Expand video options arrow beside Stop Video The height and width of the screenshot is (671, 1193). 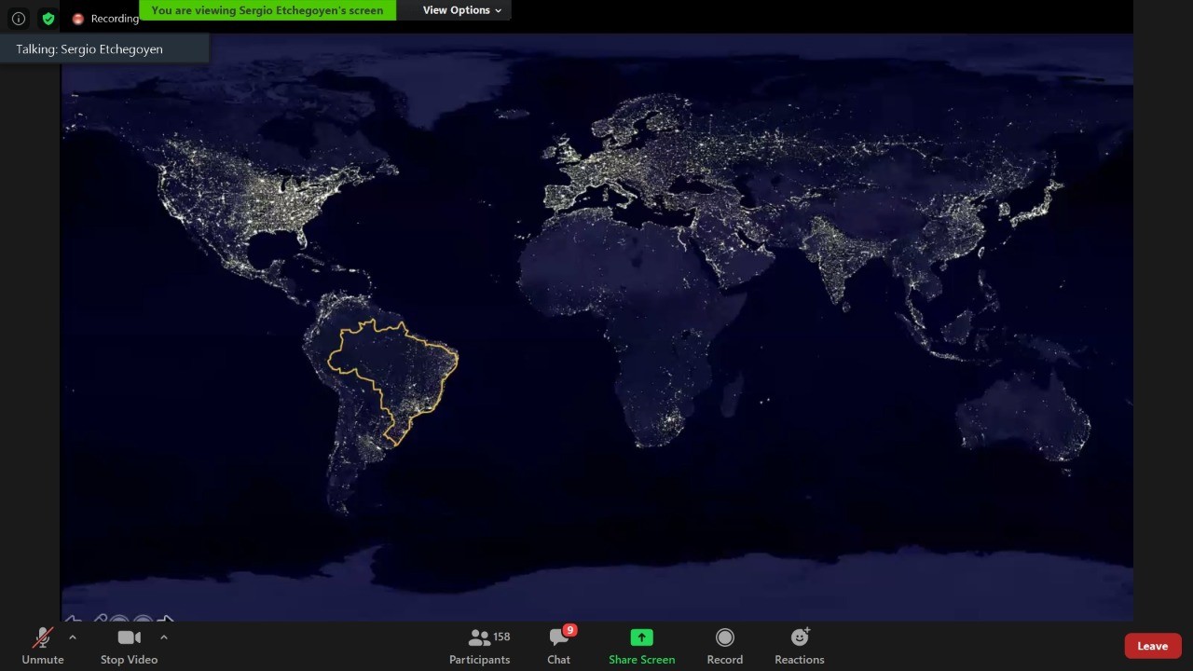[164, 637]
